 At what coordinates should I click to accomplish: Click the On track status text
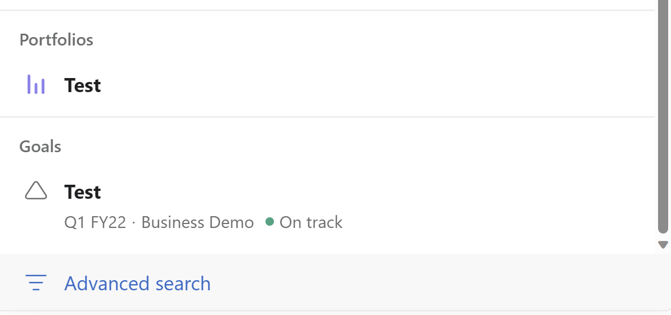(x=311, y=222)
